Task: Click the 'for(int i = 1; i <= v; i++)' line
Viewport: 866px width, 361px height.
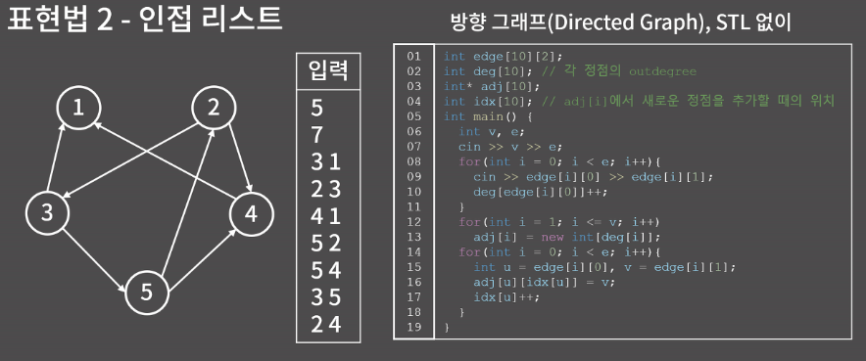Action: click(560, 222)
